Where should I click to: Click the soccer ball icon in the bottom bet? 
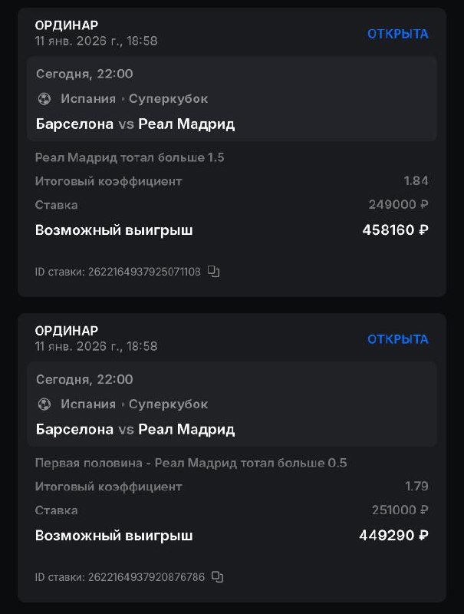coord(44,404)
